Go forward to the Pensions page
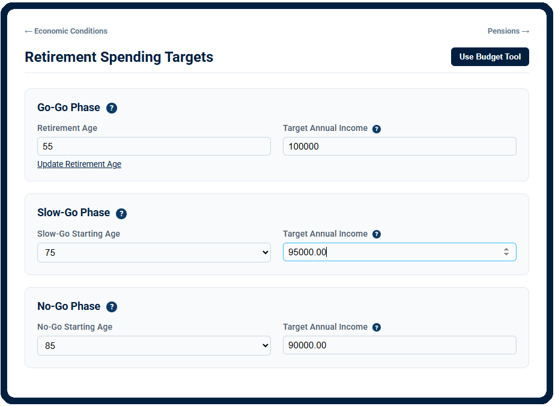 click(x=508, y=31)
